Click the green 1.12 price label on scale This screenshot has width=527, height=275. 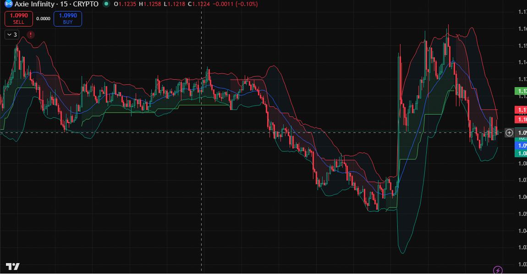(521, 91)
